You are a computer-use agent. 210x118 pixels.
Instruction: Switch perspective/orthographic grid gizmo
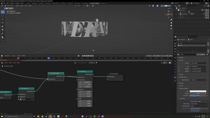(x=171, y=29)
